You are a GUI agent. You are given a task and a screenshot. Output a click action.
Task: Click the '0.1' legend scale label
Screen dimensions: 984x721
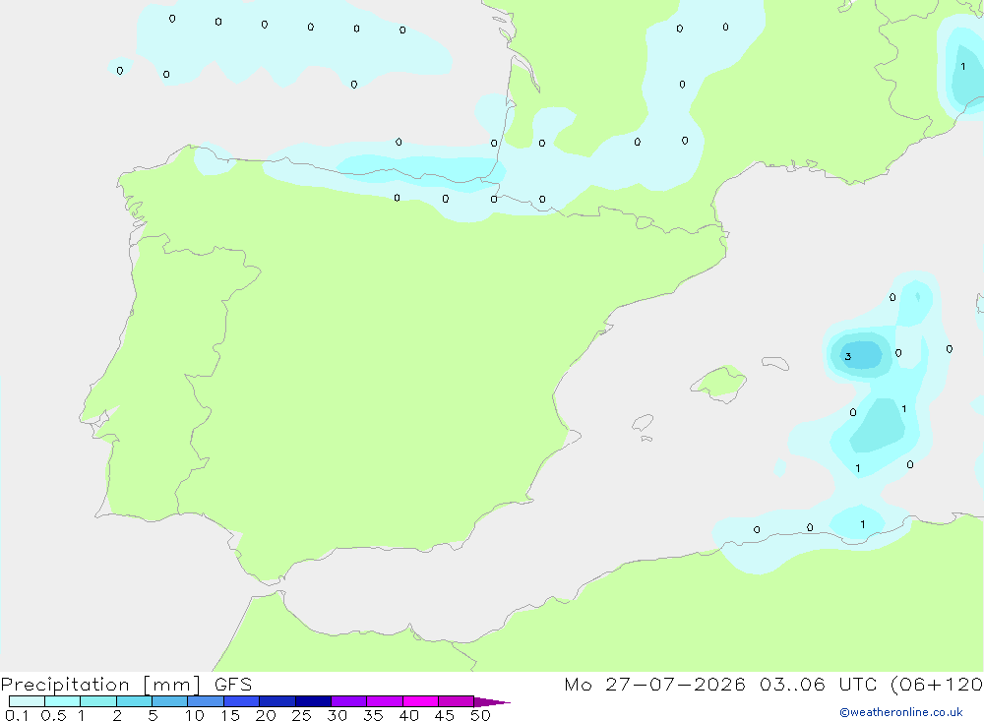coord(17,715)
